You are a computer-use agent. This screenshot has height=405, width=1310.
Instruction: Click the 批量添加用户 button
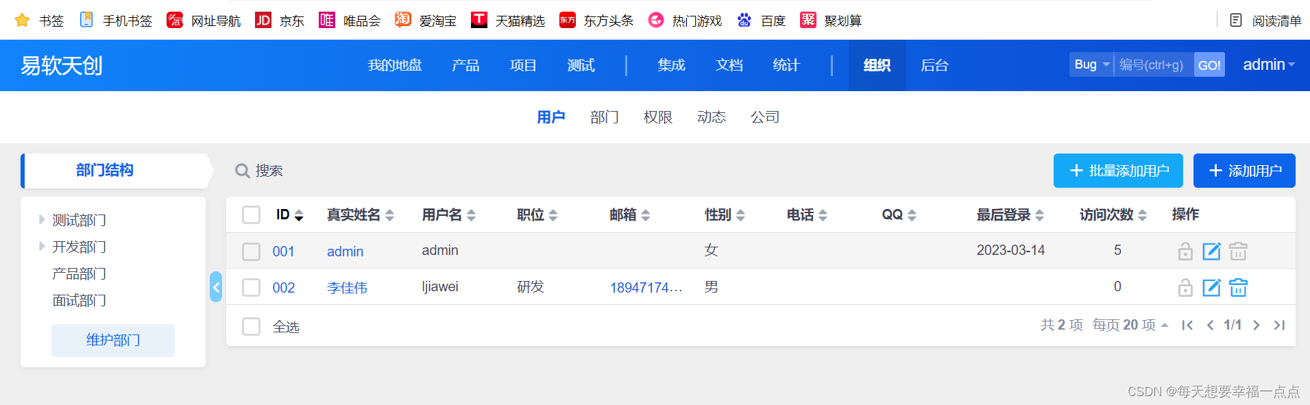(x=1118, y=171)
